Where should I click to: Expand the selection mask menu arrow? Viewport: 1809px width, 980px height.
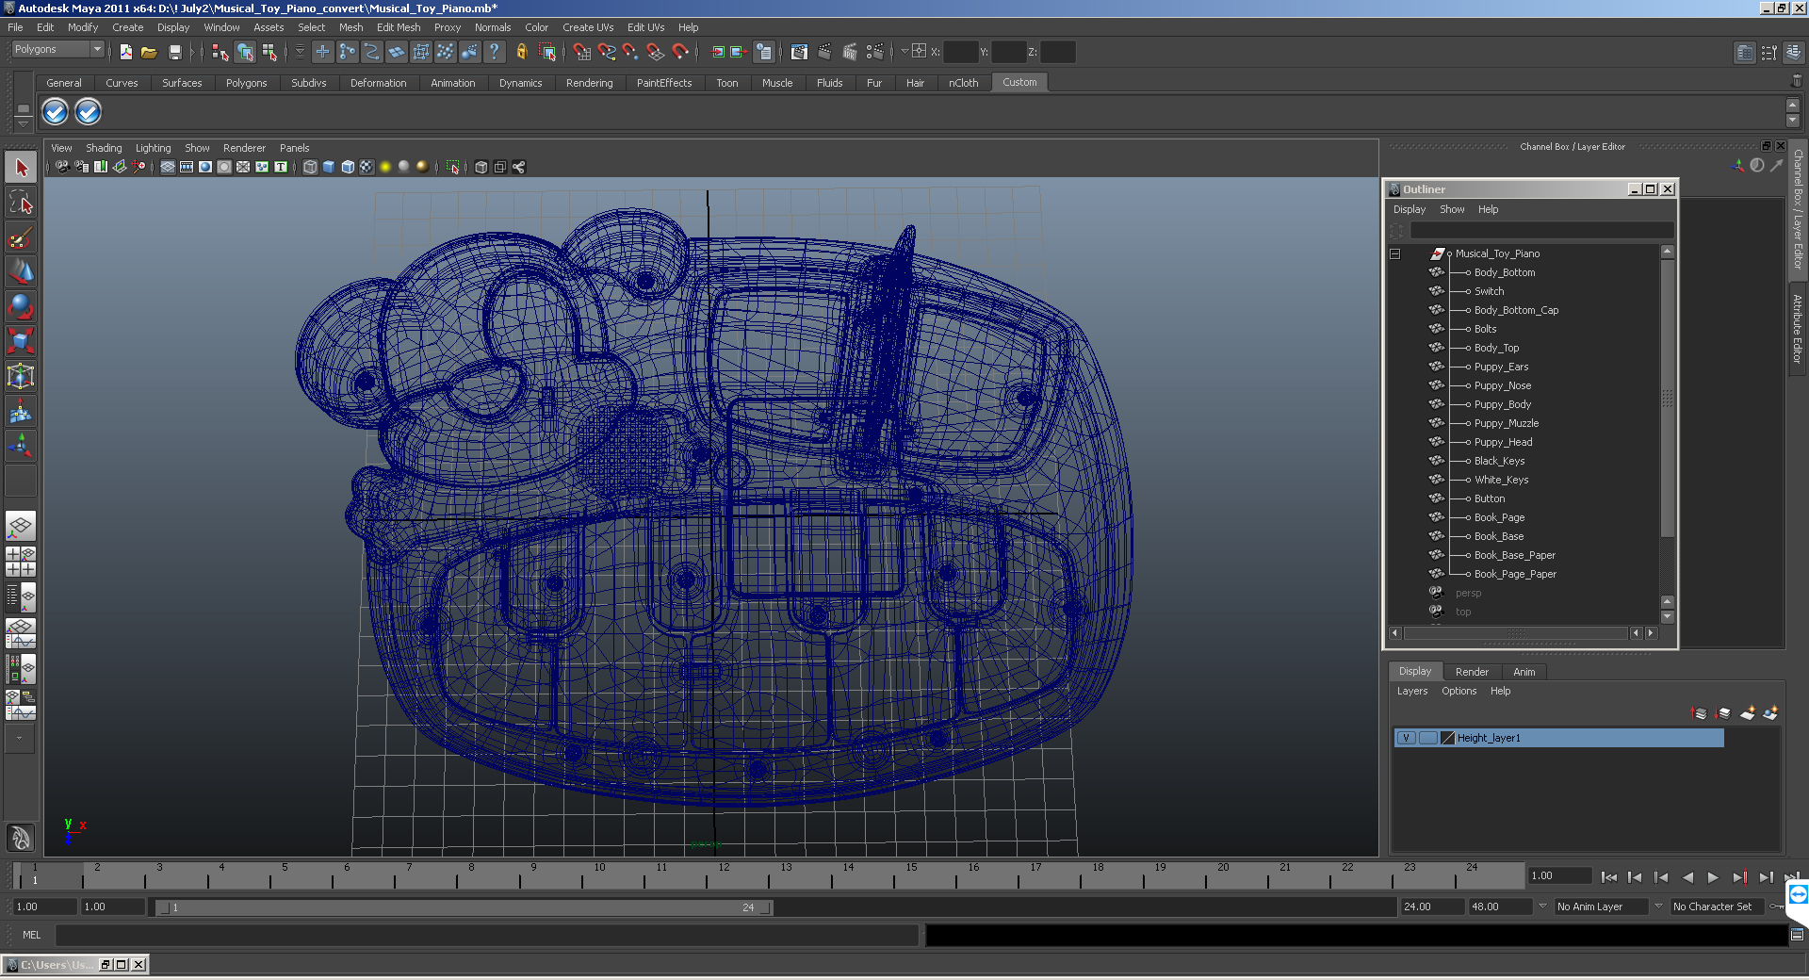(300, 52)
